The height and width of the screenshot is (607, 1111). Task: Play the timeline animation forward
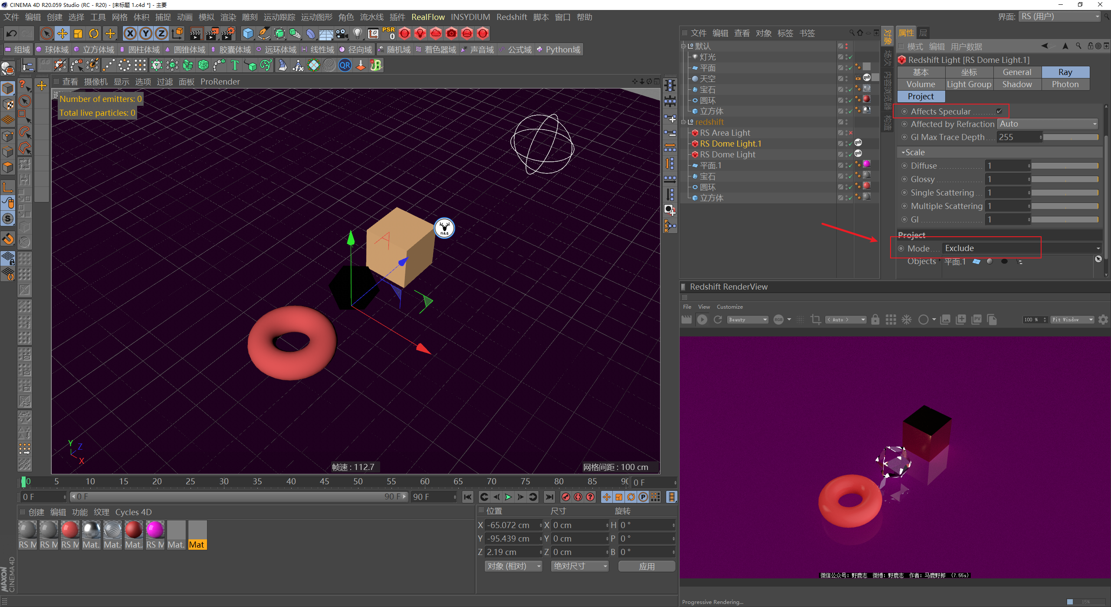coord(508,497)
